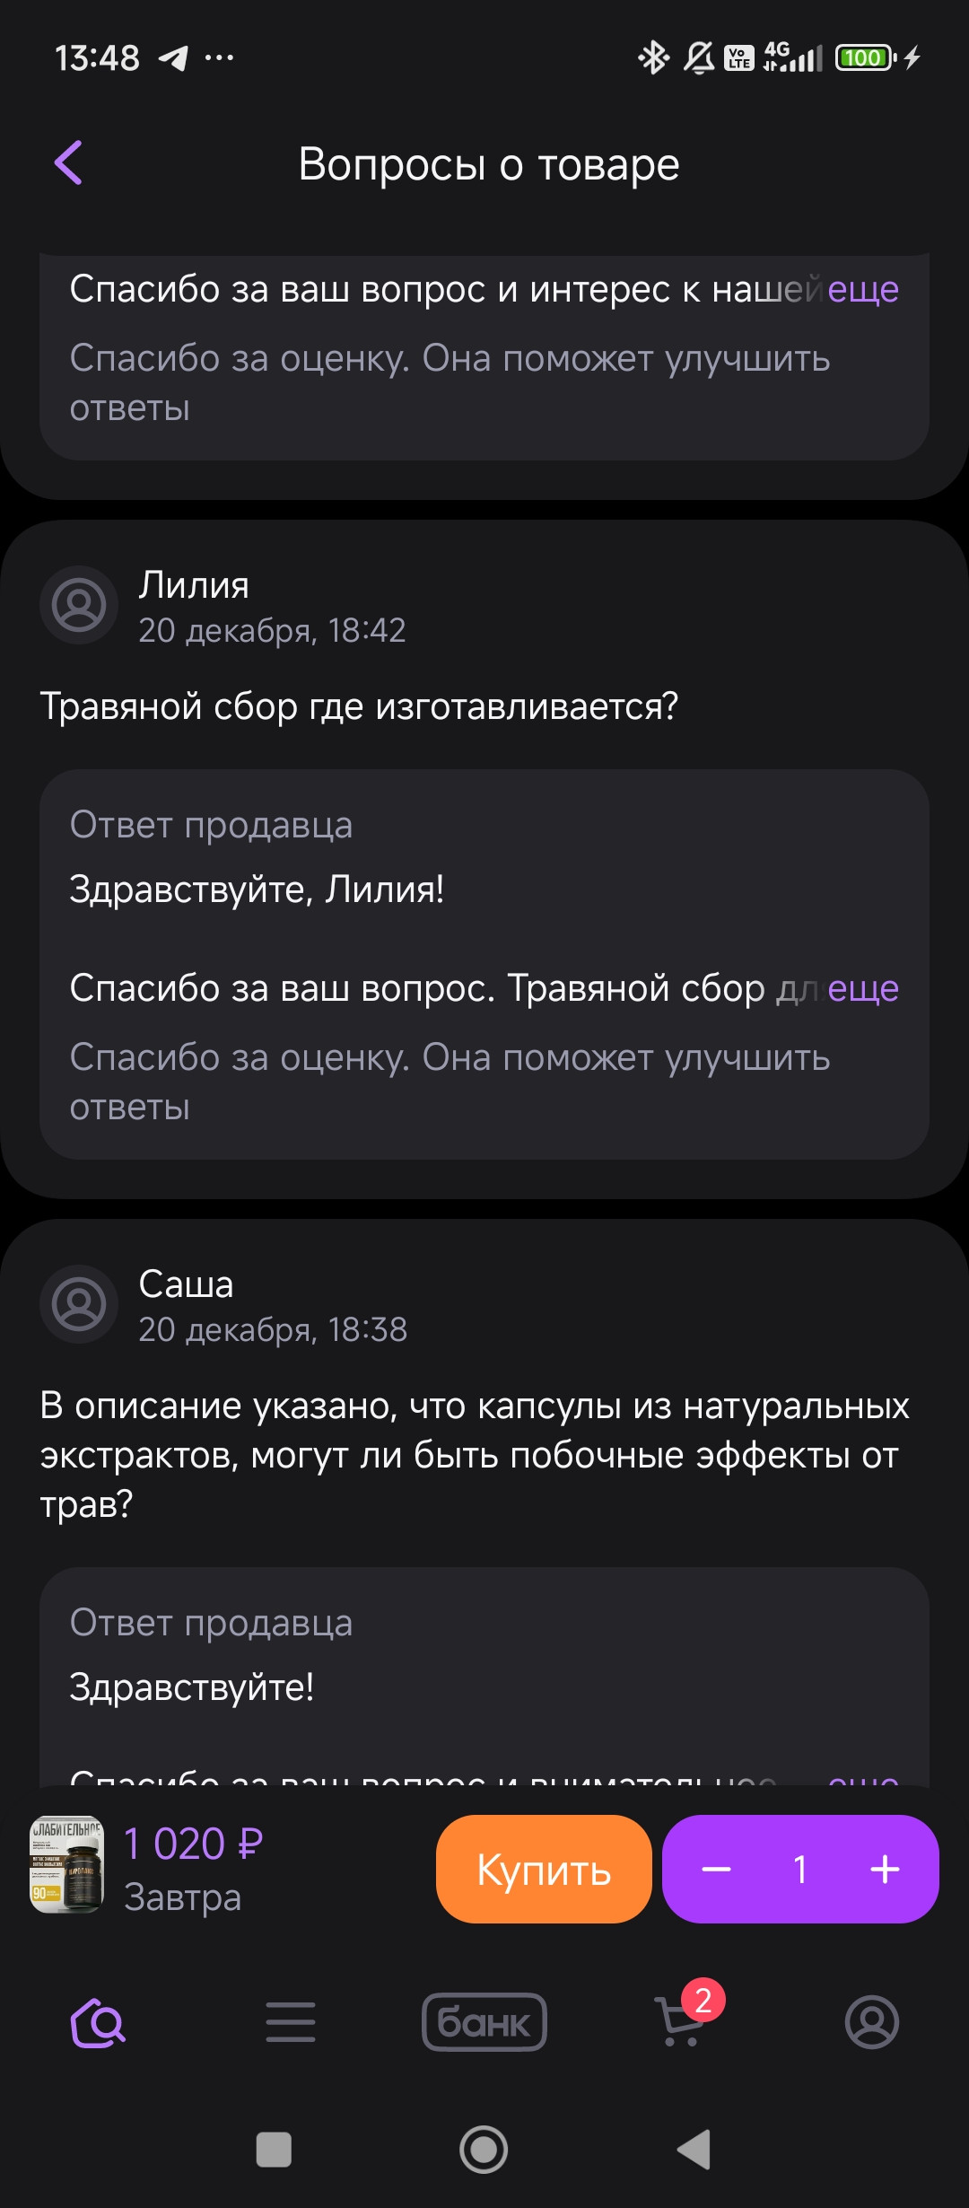This screenshot has width=969, height=2208.
Task: Open the user profile tab
Action: point(871,2022)
